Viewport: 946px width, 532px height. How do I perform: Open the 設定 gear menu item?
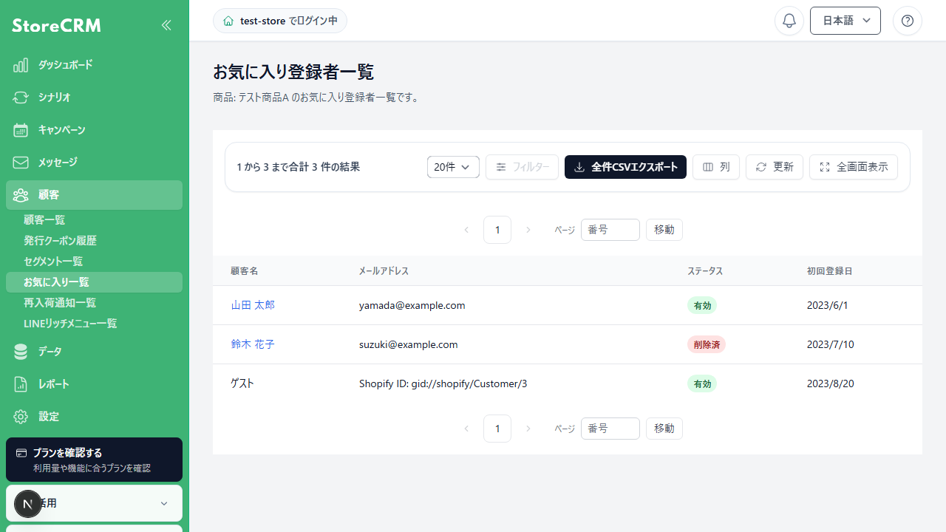pyautogui.click(x=94, y=417)
